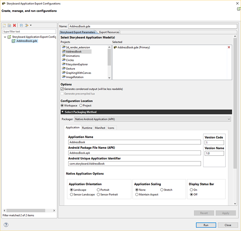Click the type filter text field

point(29,32)
